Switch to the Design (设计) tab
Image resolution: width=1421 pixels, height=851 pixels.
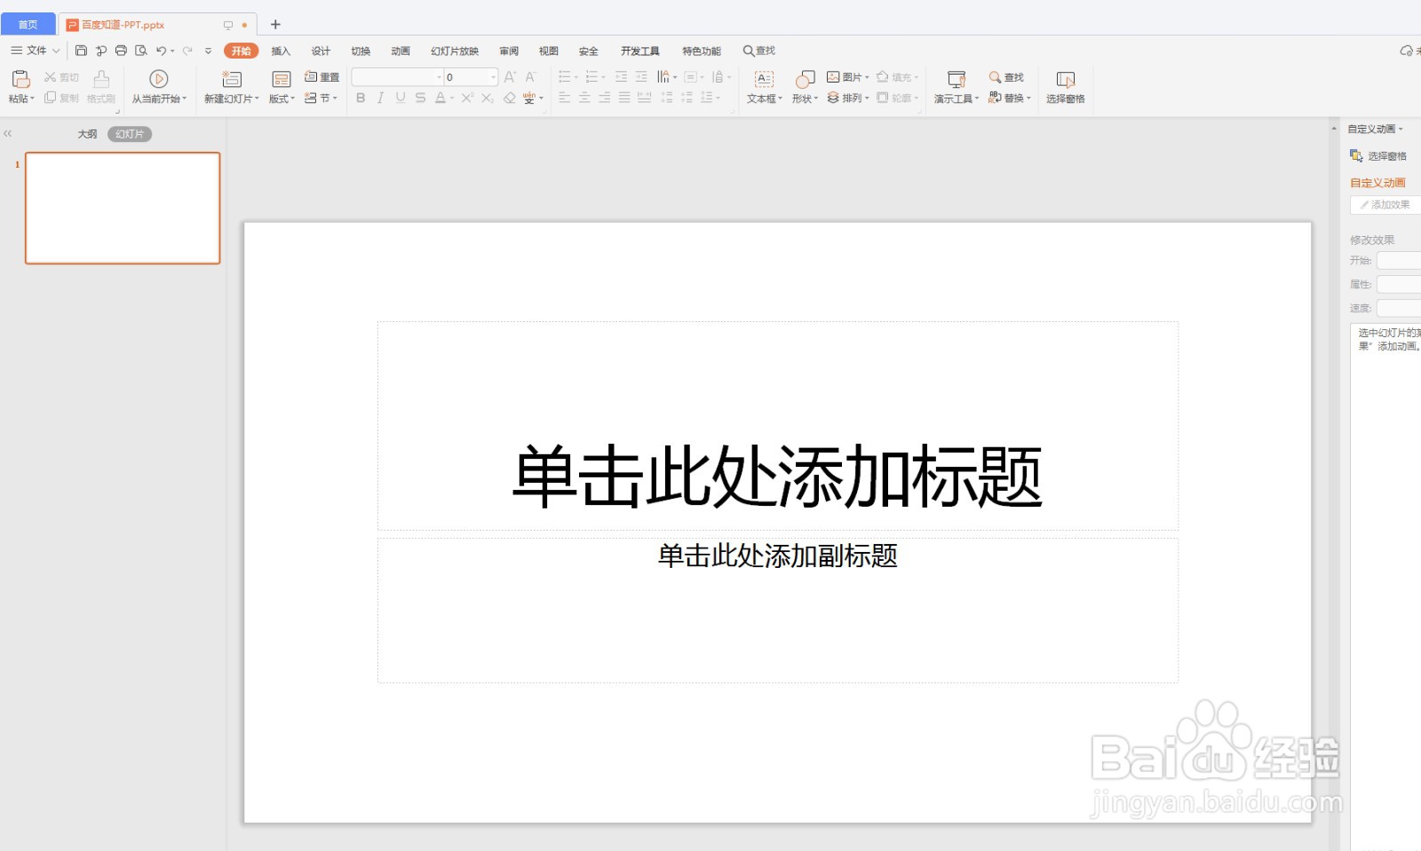coord(321,51)
